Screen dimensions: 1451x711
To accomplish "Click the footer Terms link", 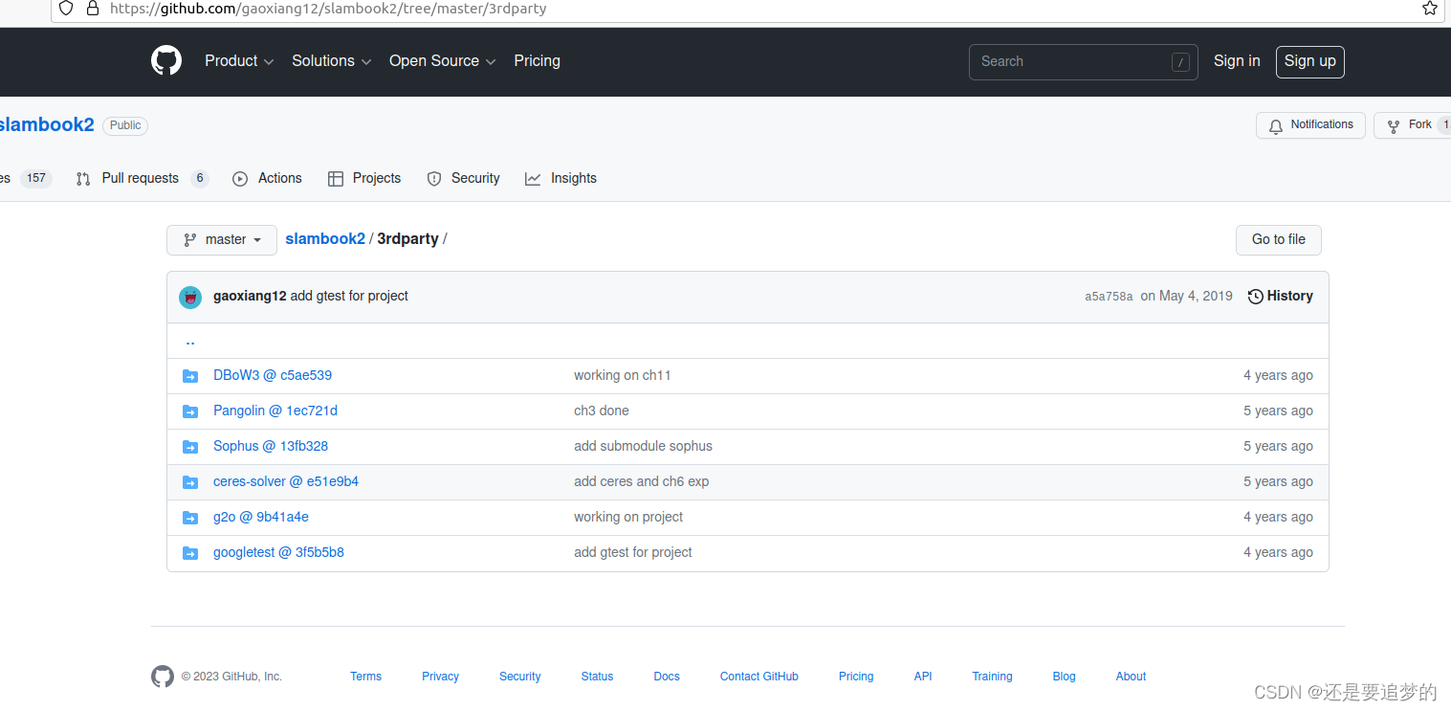I will [365, 677].
